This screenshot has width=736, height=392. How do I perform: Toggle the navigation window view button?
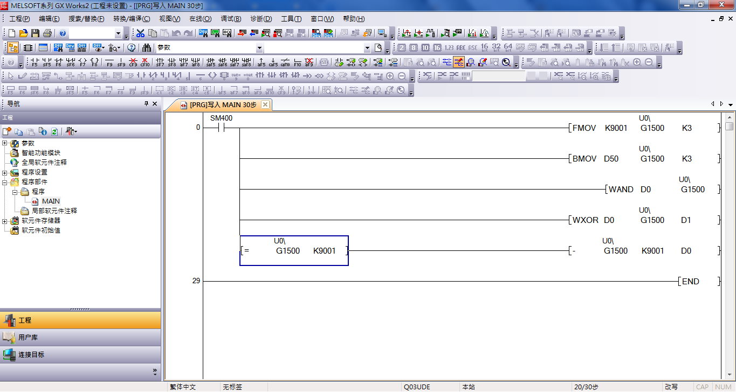tap(12, 47)
